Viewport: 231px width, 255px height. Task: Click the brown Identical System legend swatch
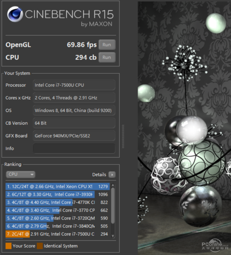point(40,246)
